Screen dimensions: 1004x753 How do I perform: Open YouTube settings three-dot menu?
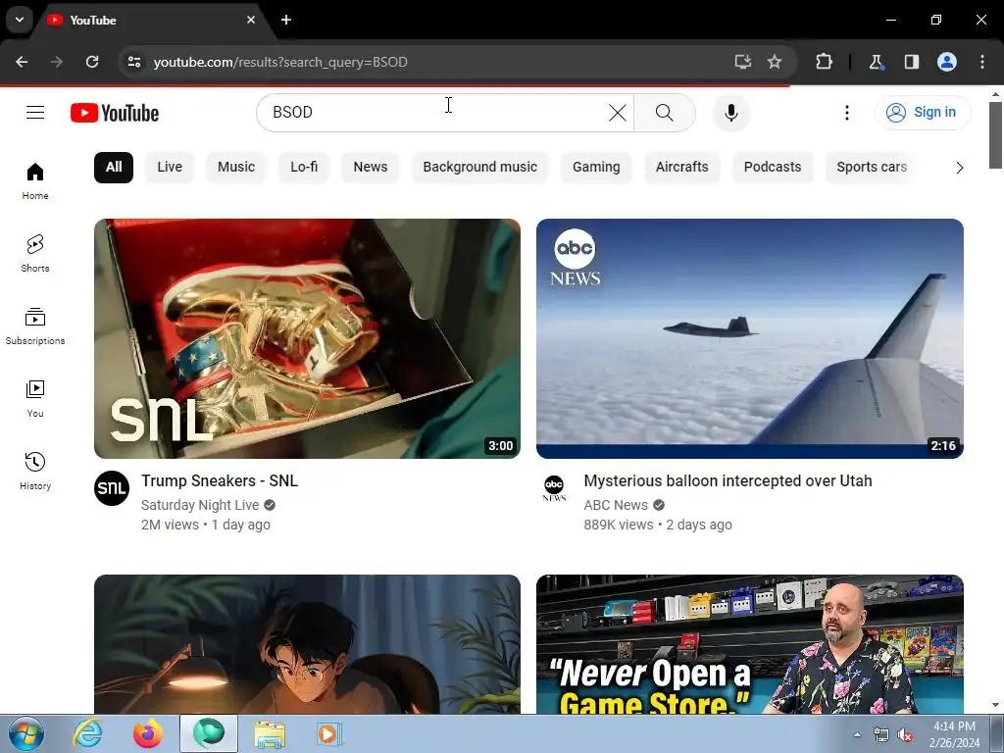[846, 113]
